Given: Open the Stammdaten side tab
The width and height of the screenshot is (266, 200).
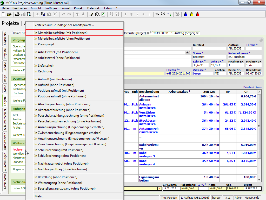Looking at the screenshot, I should (x=5, y=182).
